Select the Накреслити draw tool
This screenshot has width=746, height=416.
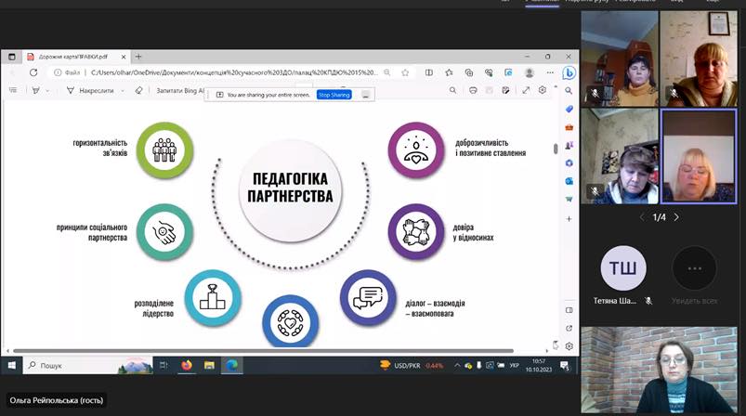90,90
